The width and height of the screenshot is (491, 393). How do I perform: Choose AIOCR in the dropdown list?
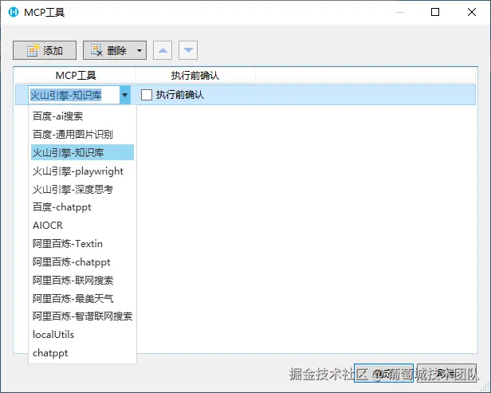[82, 225]
